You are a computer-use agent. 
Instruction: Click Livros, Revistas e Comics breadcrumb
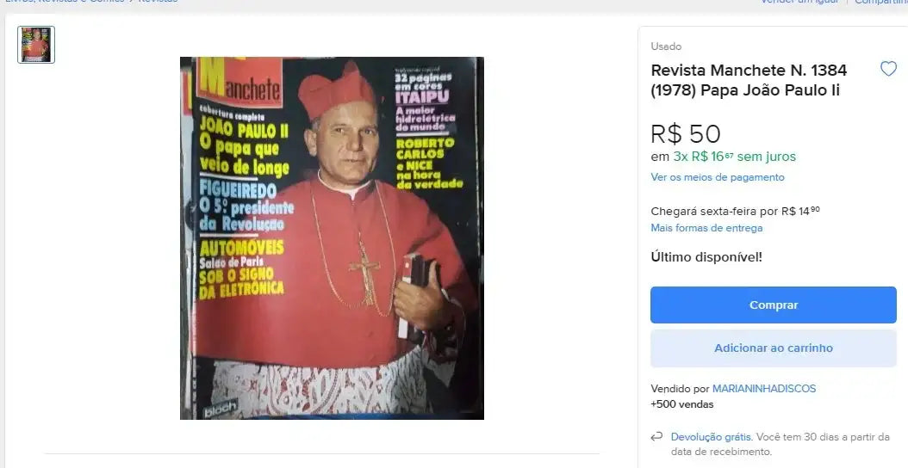[65, 2]
